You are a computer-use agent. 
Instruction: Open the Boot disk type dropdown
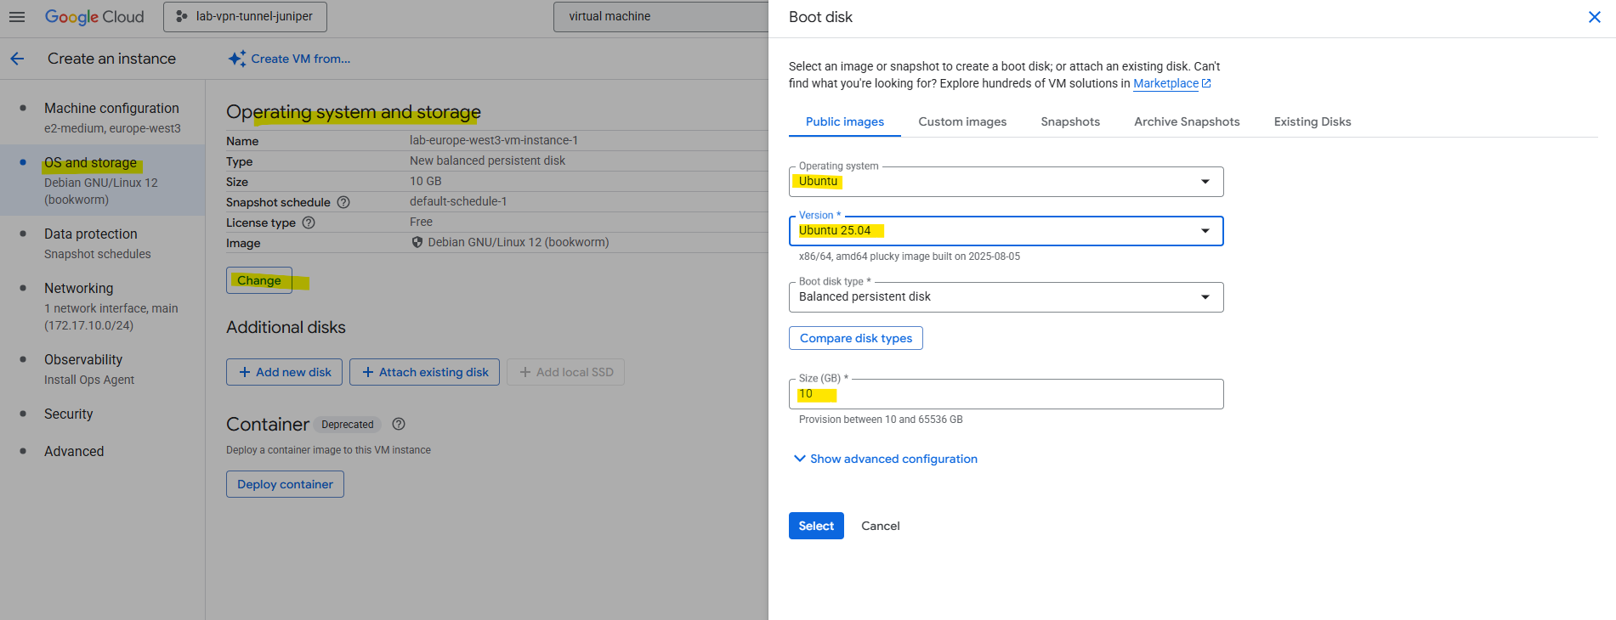(x=1006, y=297)
